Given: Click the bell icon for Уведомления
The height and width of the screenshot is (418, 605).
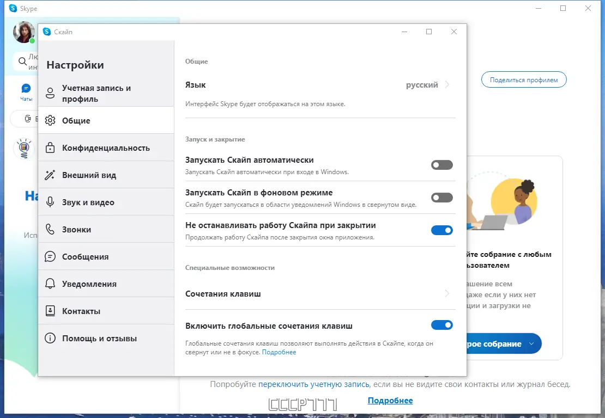Looking at the screenshot, I should pos(50,284).
